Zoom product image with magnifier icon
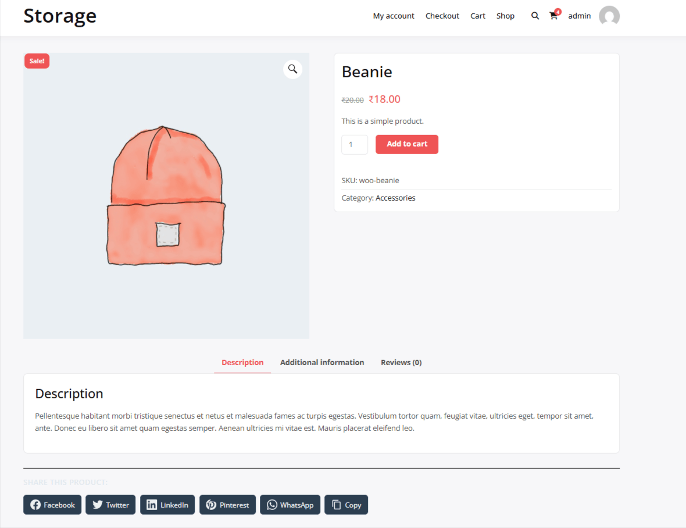 (292, 69)
